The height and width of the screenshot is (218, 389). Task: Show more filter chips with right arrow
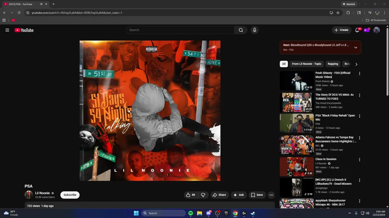point(356,64)
